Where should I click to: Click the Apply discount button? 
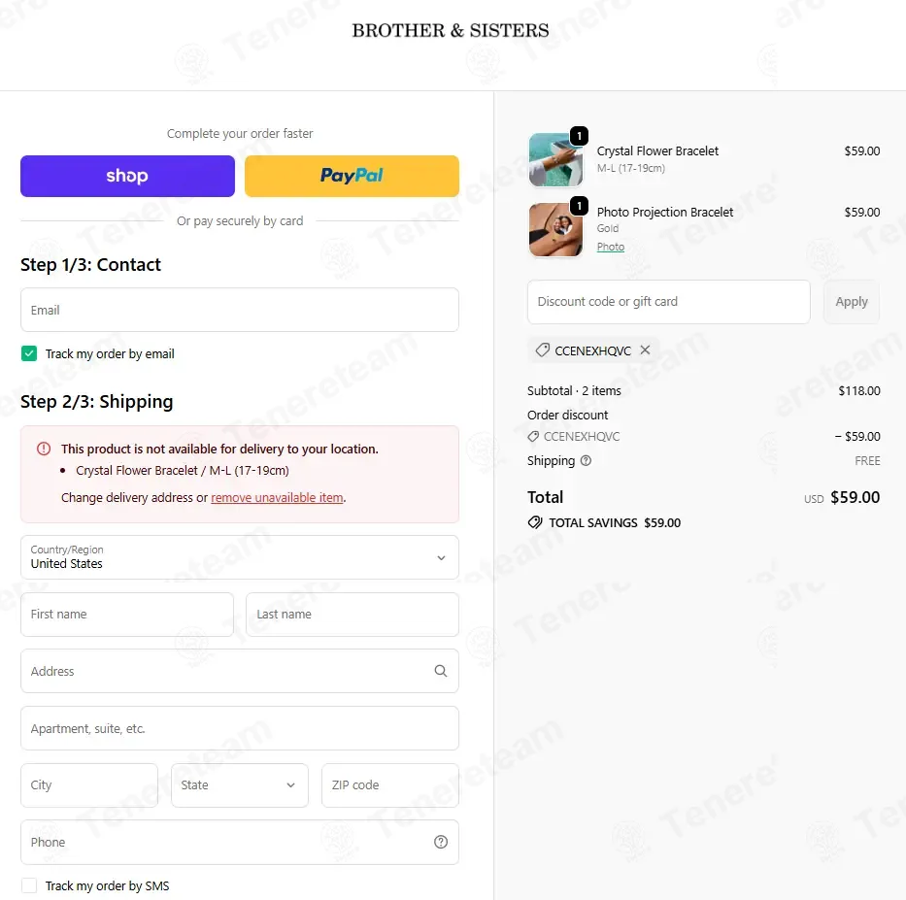851,302
